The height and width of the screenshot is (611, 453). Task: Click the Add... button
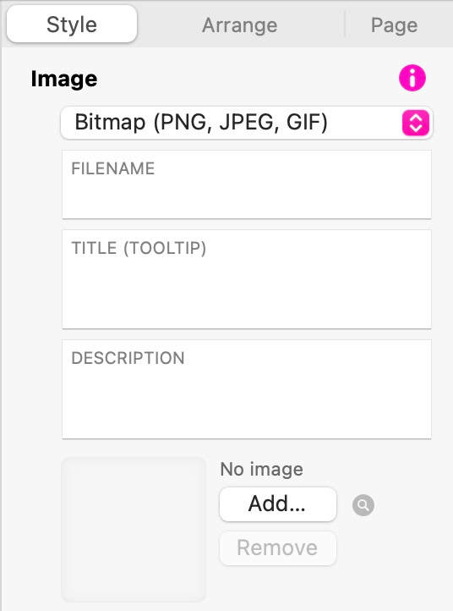pyautogui.click(x=278, y=504)
